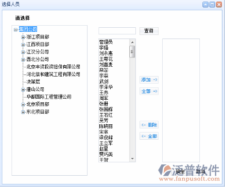Maximize the 选择人员 dialog window
The width and height of the screenshot is (225, 187).
[212, 5]
